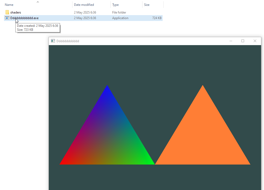The height and width of the screenshot is (190, 264).
Task: Select the shaders folder name
Action: 16,12
